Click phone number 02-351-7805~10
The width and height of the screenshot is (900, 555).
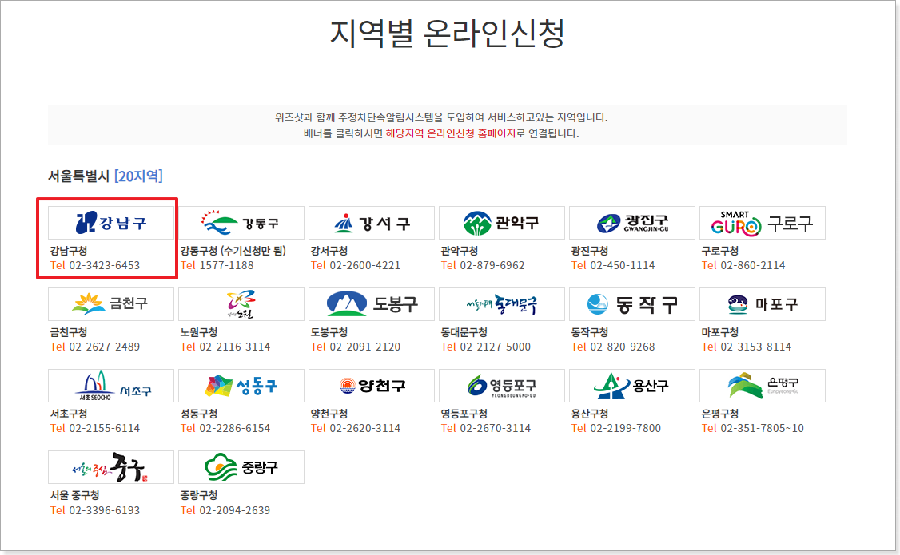(x=763, y=428)
